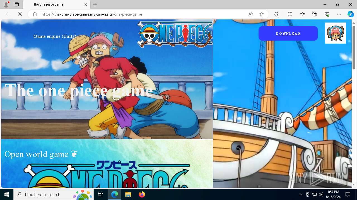View site information lock icon
Viewport: 357px width, 200px height.
point(35,14)
